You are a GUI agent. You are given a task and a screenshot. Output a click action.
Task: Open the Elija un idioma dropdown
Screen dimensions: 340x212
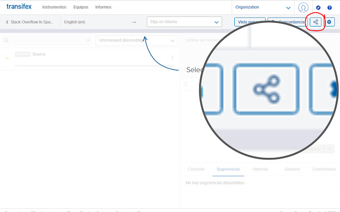click(x=184, y=22)
